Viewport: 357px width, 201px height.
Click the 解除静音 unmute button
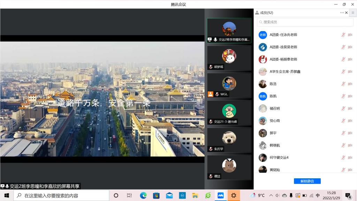pyautogui.click(x=307, y=181)
